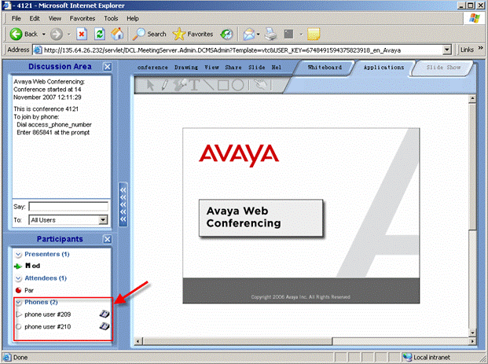Image resolution: width=488 pixels, height=364 pixels.
Task: Click the Address URL field
Action: click(x=240, y=50)
